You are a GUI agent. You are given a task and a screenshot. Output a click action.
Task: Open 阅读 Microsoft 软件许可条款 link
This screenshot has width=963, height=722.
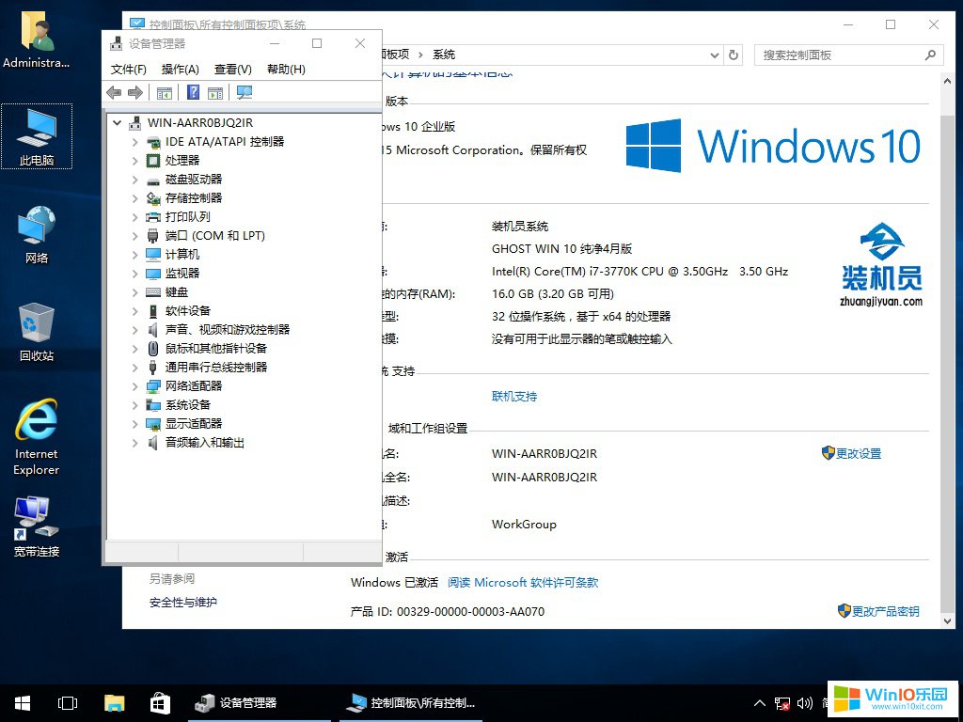pos(523,583)
